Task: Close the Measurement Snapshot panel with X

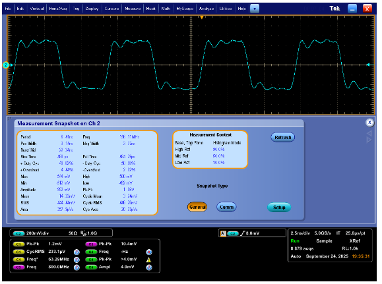Action: (369, 123)
